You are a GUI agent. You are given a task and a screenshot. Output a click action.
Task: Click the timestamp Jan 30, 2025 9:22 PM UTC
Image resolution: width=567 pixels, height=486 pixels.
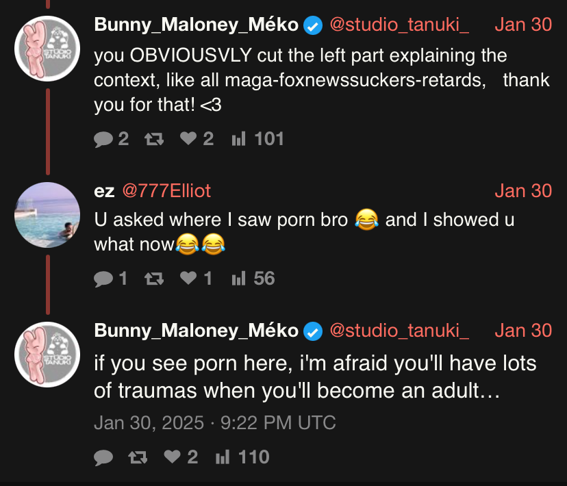pyautogui.click(x=214, y=423)
